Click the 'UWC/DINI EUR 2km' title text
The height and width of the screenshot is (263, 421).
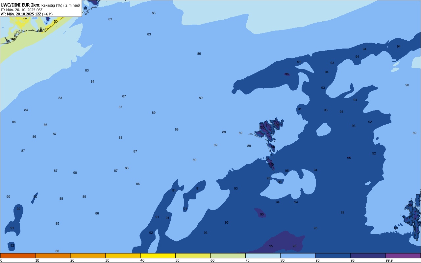(x=20, y=5)
